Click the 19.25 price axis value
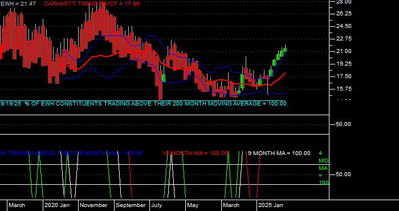This screenshot has height=211, width=399. click(344, 64)
